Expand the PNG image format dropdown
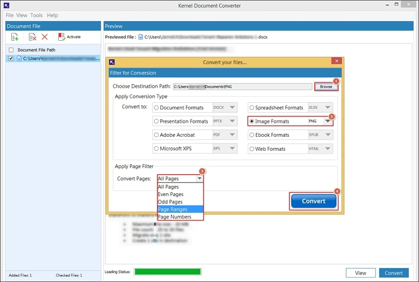The image size is (419, 282). point(328,121)
